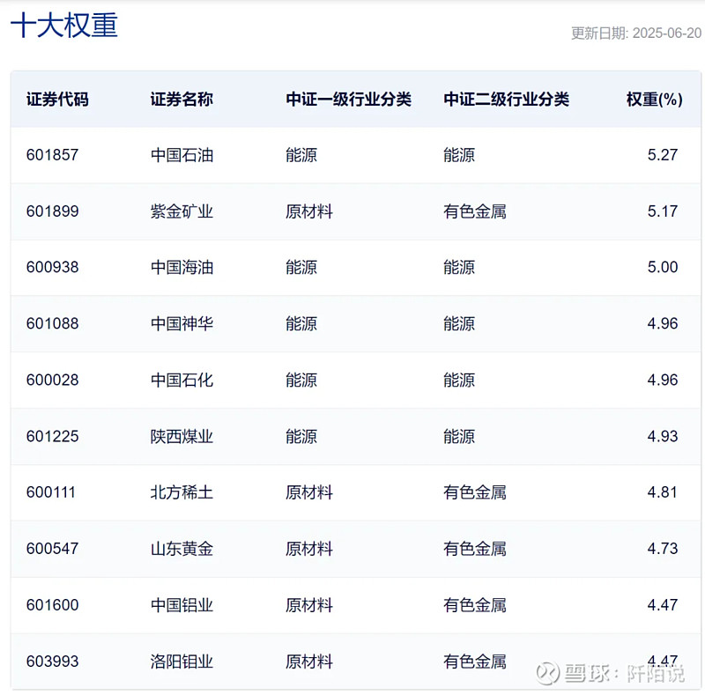705x695 pixels.
Task: Select the stock name 中国铝业
Action: coord(182,605)
